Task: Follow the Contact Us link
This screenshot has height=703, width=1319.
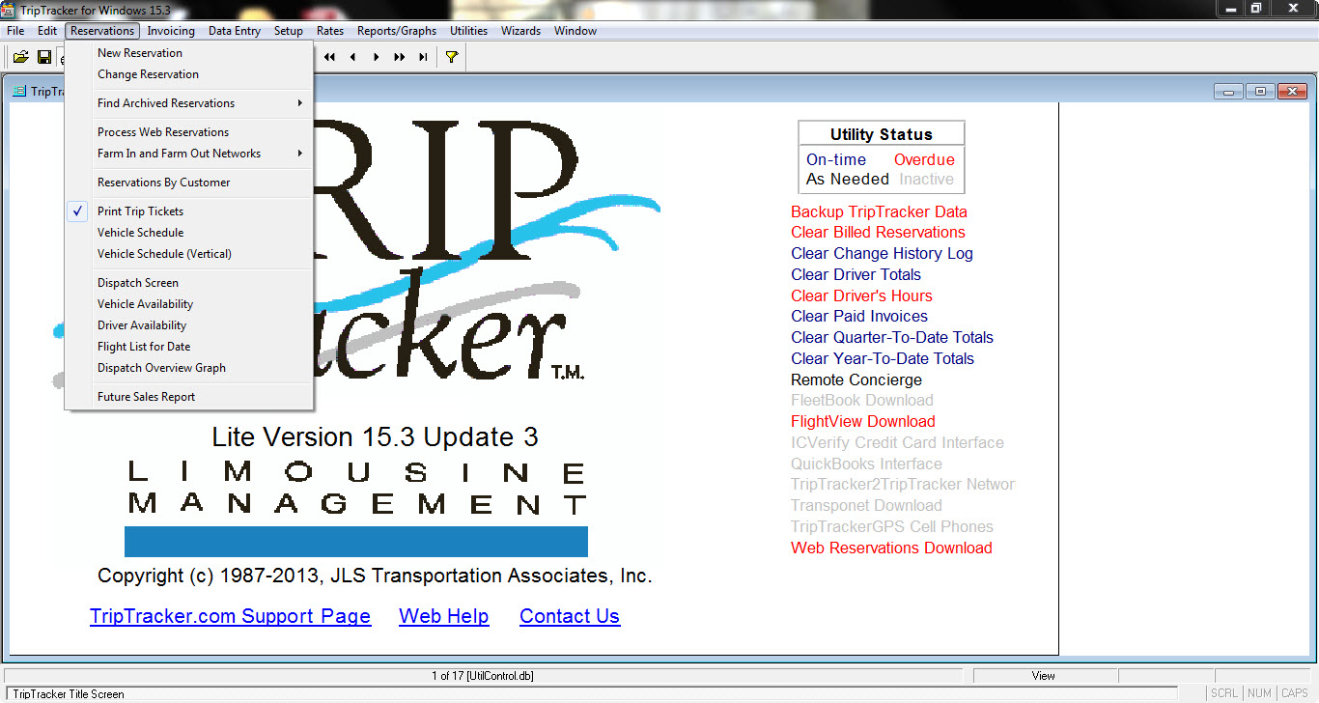Action: [570, 616]
